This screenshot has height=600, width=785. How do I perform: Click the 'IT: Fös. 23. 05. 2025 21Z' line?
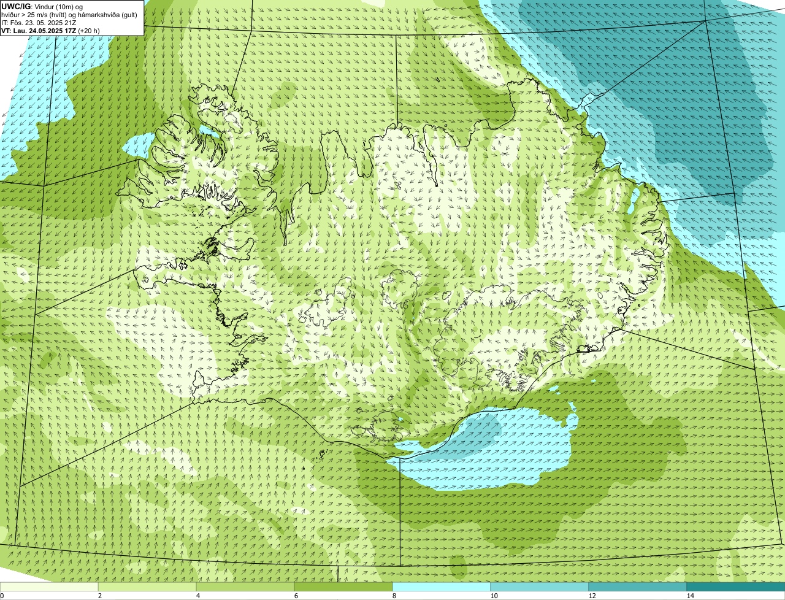click(39, 22)
